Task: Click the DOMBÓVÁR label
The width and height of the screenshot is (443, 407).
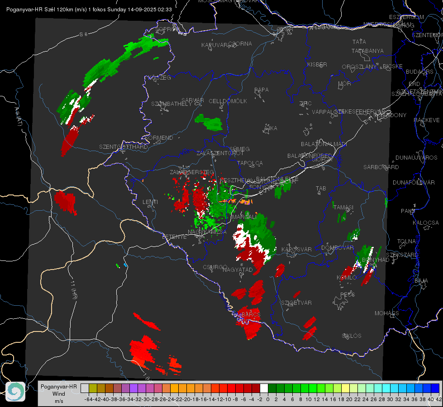Action: (337, 248)
